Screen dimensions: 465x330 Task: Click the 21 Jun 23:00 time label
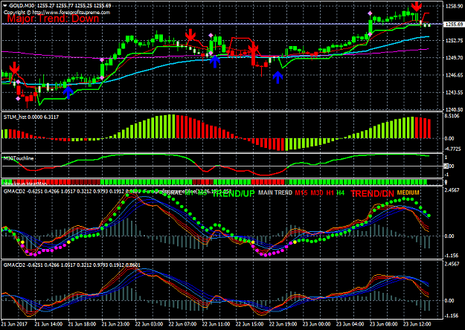coord(115,324)
